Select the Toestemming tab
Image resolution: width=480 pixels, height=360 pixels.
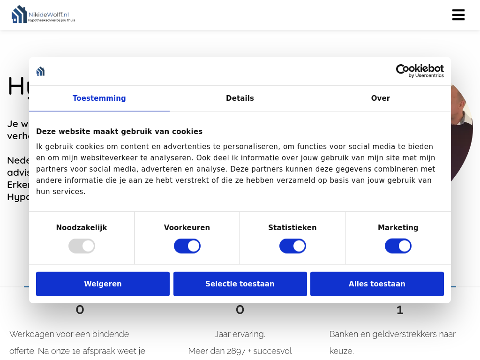(x=99, y=98)
